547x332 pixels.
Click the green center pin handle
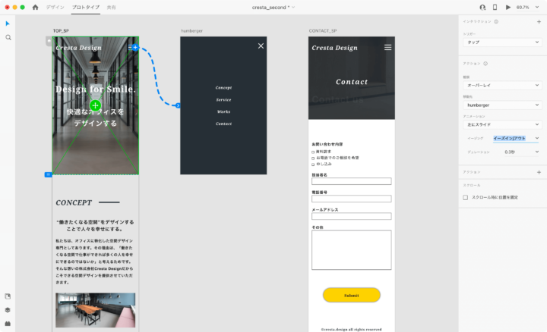(x=95, y=105)
